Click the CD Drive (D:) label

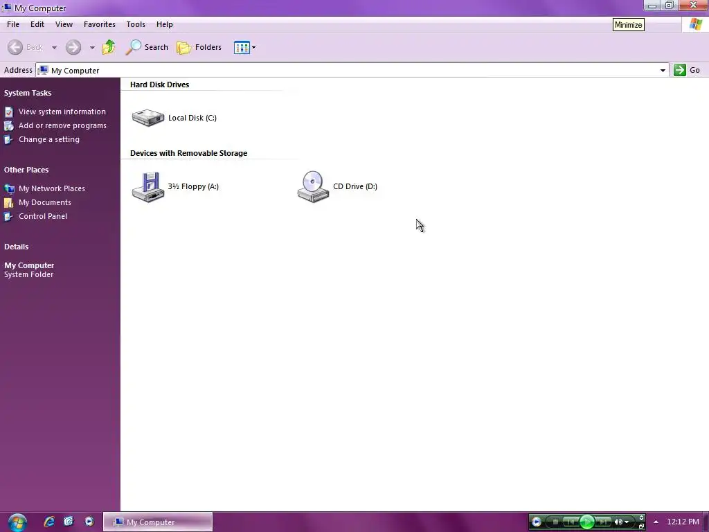point(355,186)
